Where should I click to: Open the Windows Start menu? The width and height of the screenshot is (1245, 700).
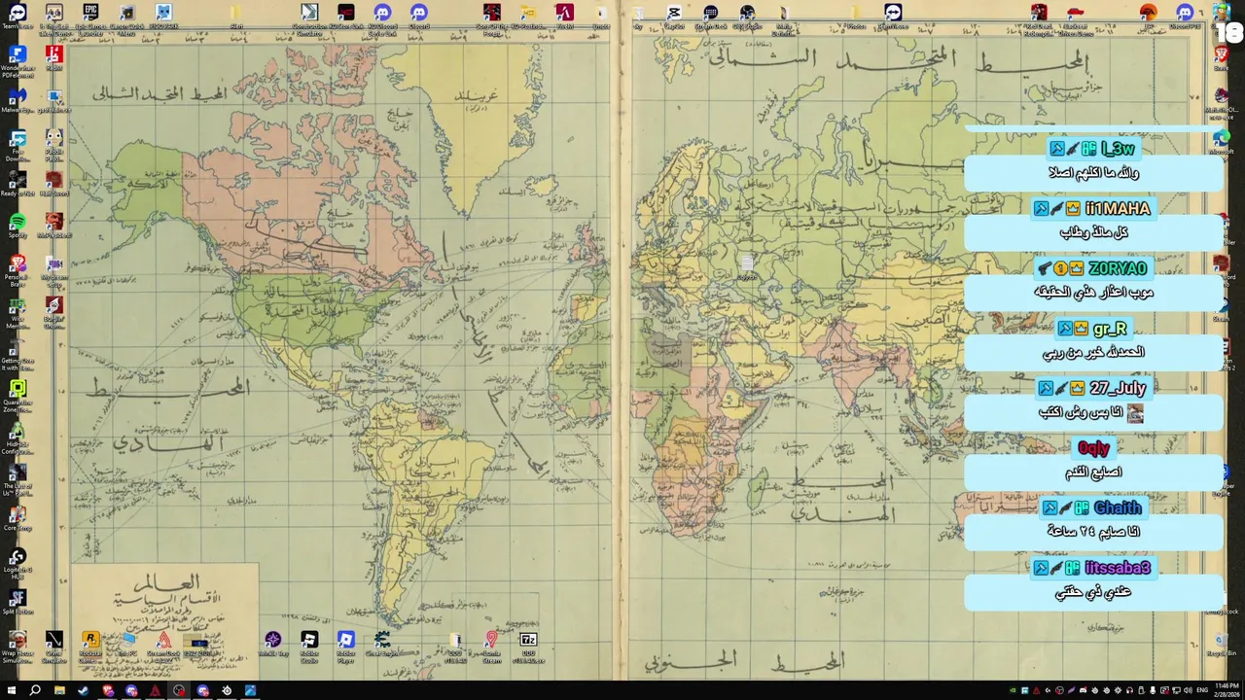pyautogui.click(x=12, y=690)
